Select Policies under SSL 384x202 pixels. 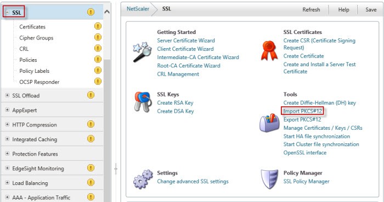click(x=28, y=60)
